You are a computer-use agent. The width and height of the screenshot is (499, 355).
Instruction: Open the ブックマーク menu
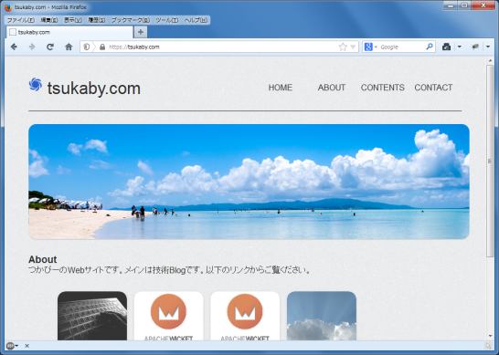pyautogui.click(x=131, y=20)
